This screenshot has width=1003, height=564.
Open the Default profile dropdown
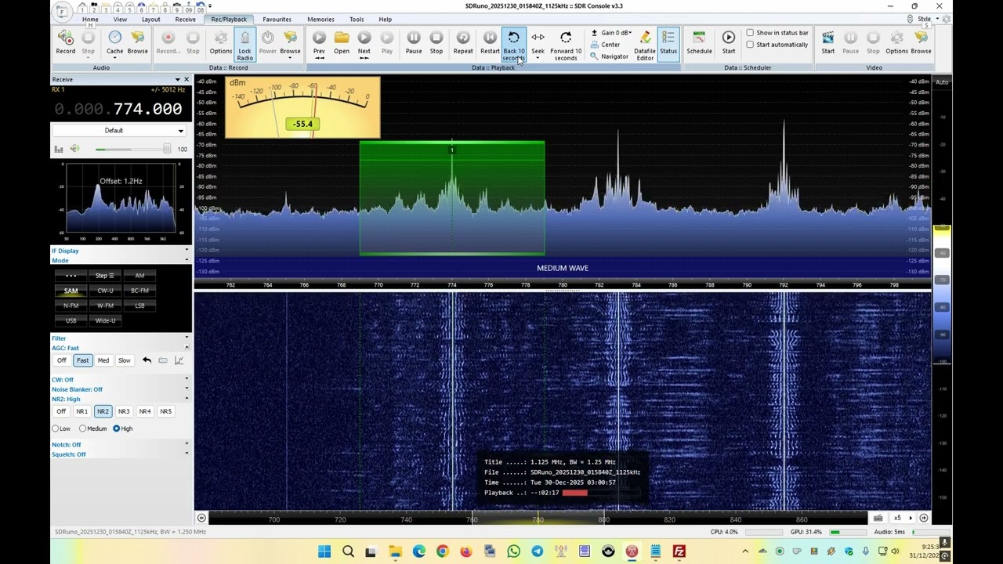(x=120, y=131)
